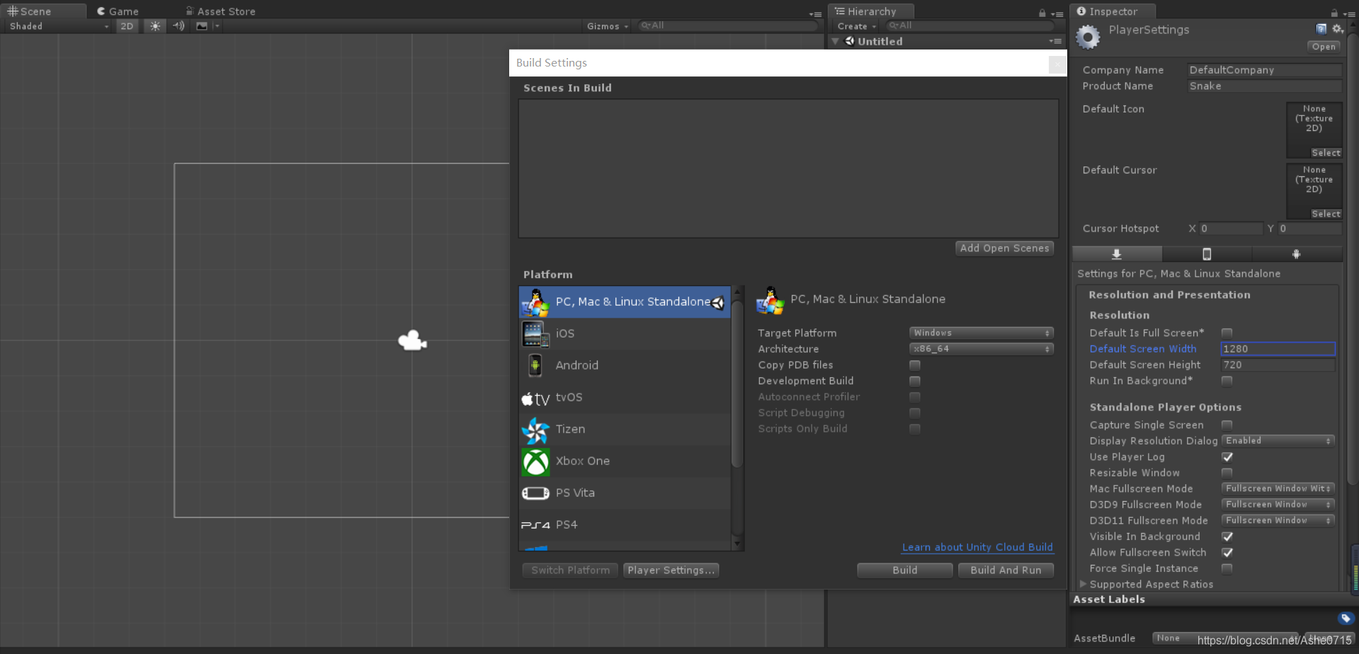
Task: Enable Development Build checkbox
Action: tap(915, 381)
